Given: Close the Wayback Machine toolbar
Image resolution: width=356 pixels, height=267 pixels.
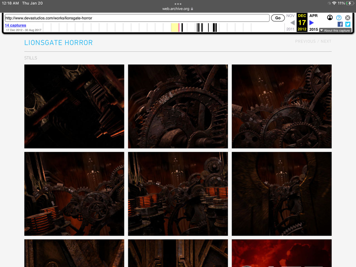Looking at the screenshot, I should [x=348, y=18].
